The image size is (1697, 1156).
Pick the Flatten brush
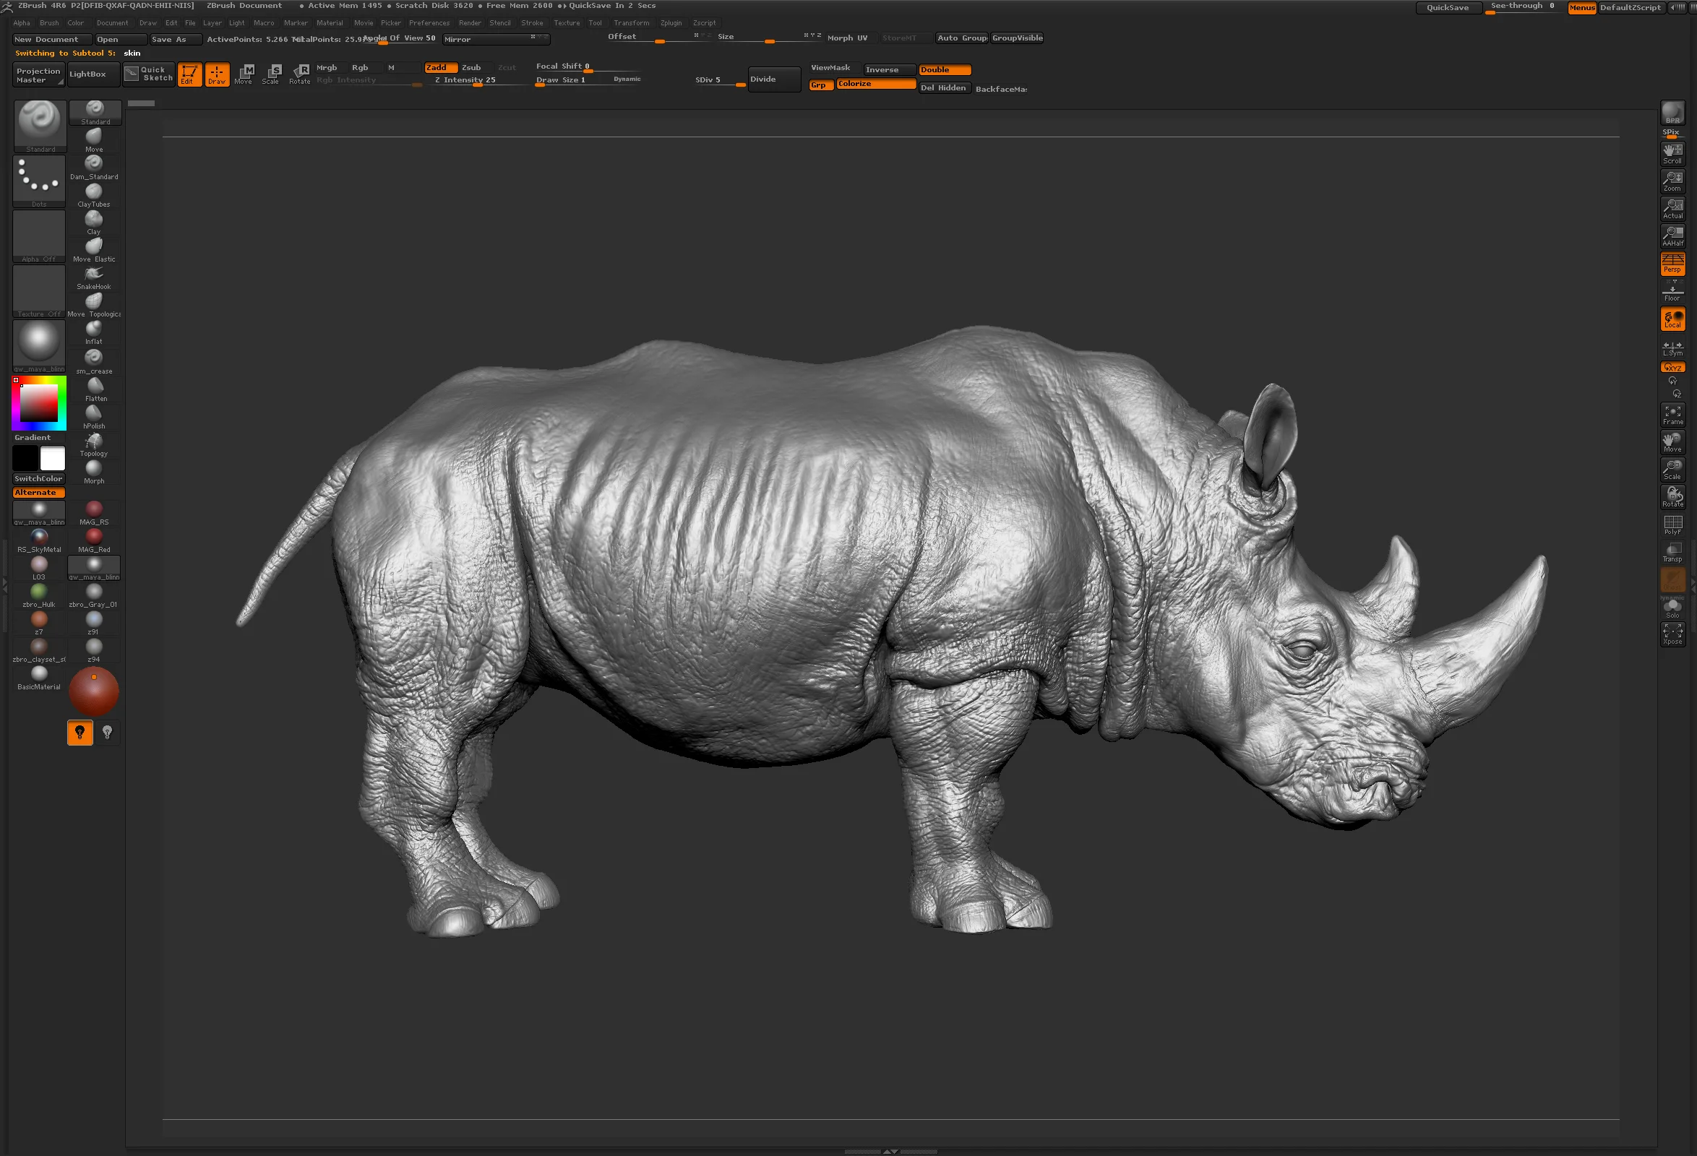click(94, 389)
